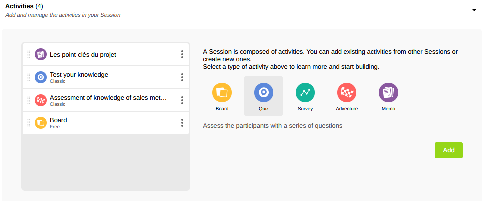Select the Adventure activity type icon
This screenshot has width=483, height=201.
(347, 93)
